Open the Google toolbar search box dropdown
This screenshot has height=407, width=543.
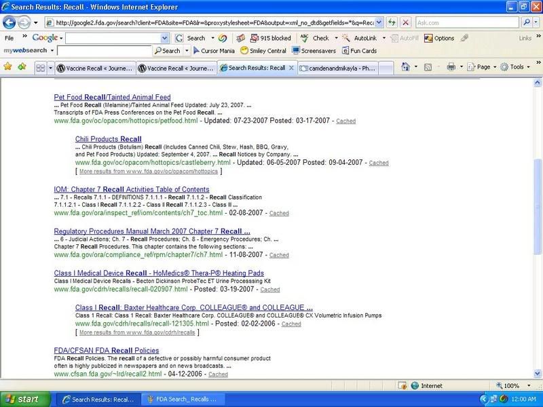[165, 38]
